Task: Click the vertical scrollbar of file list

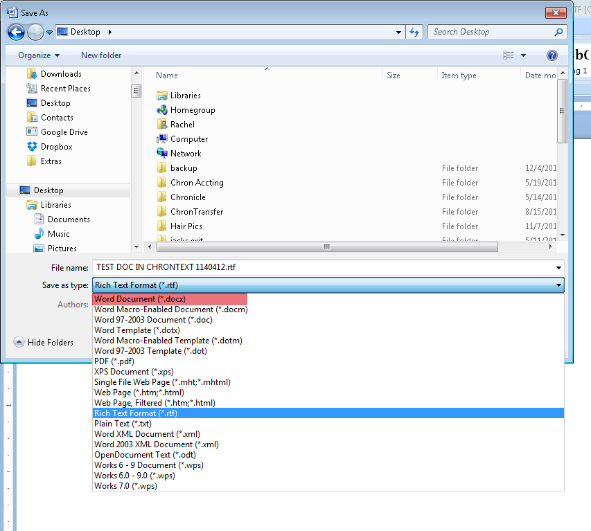Action: [563, 111]
